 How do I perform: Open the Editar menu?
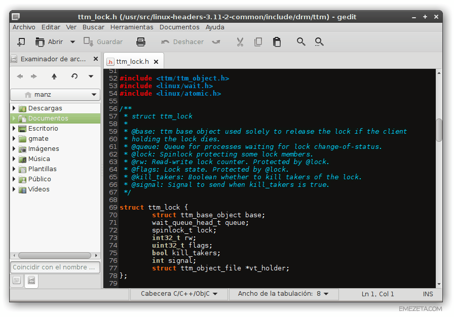point(51,27)
